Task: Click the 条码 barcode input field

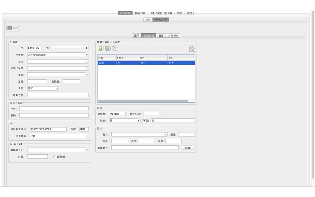Action: point(54,115)
